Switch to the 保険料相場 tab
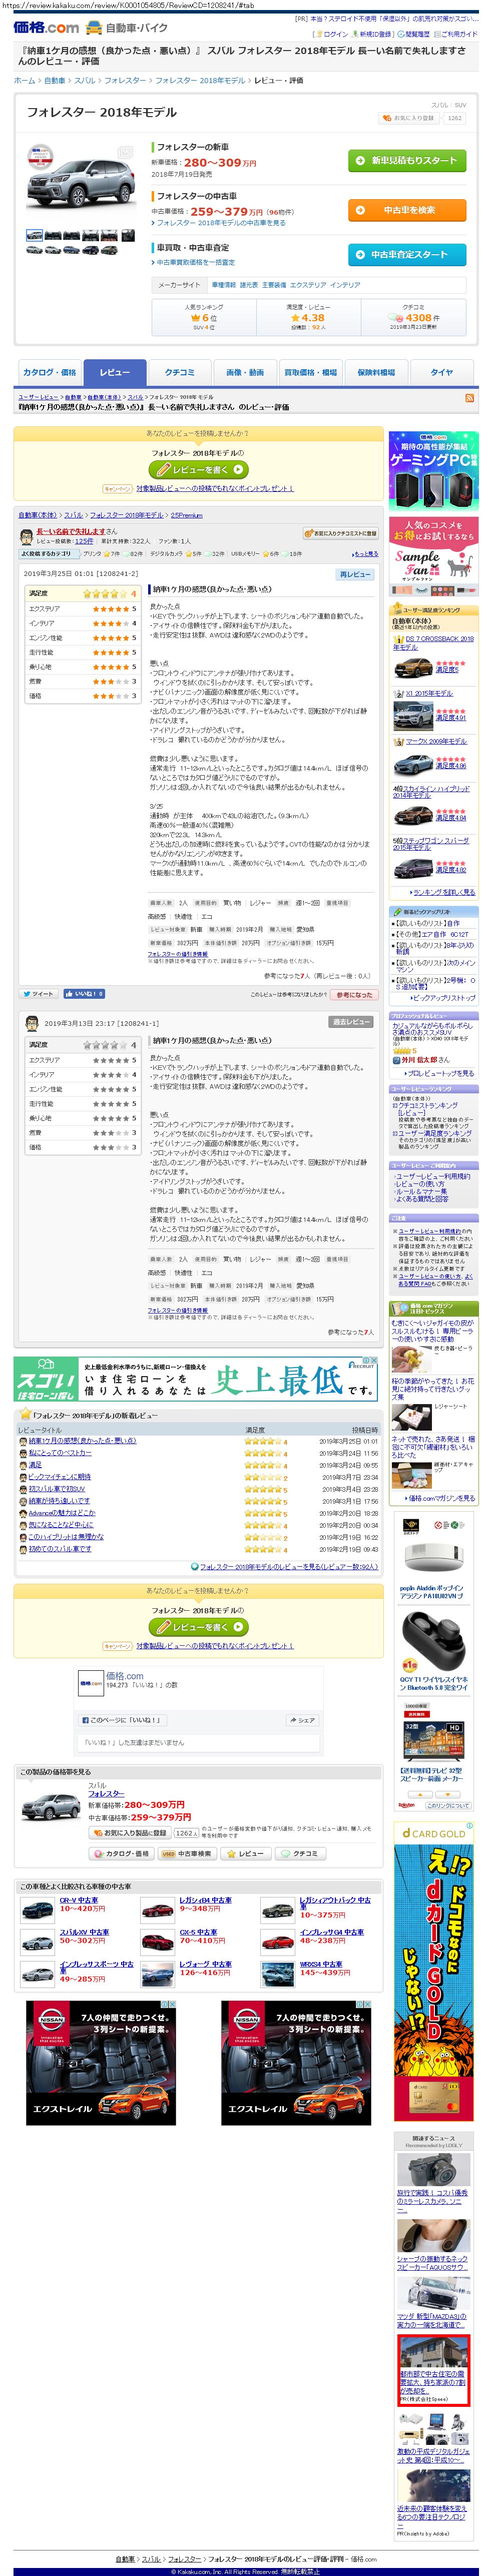492x2576 pixels. pos(376,372)
